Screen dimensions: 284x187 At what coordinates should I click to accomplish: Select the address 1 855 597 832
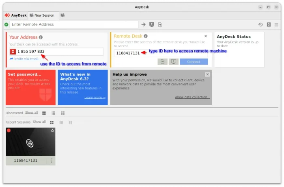tap(31, 52)
